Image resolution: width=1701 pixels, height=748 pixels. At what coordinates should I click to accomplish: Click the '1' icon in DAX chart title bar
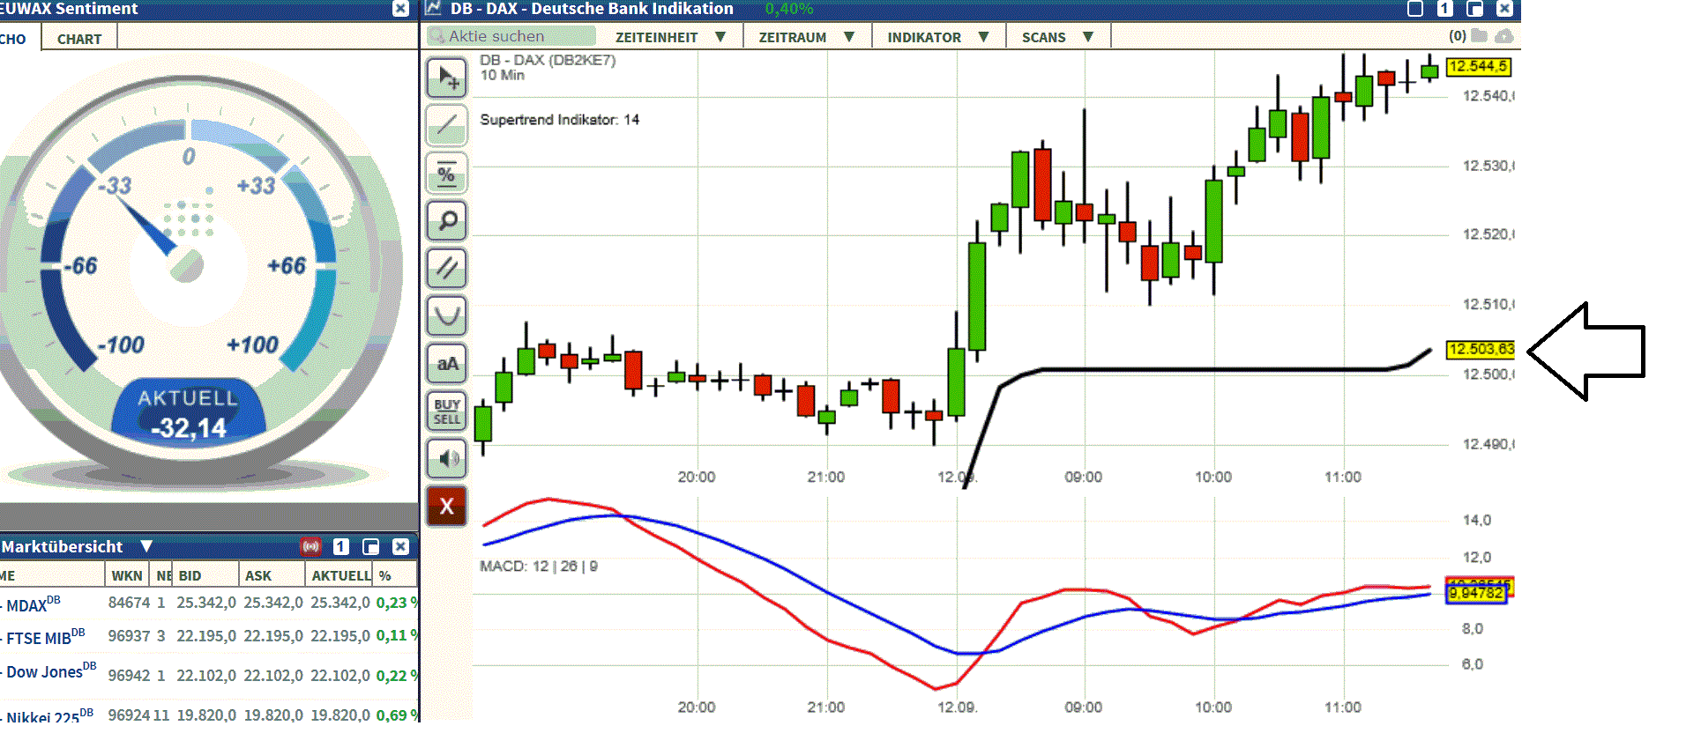[1444, 9]
